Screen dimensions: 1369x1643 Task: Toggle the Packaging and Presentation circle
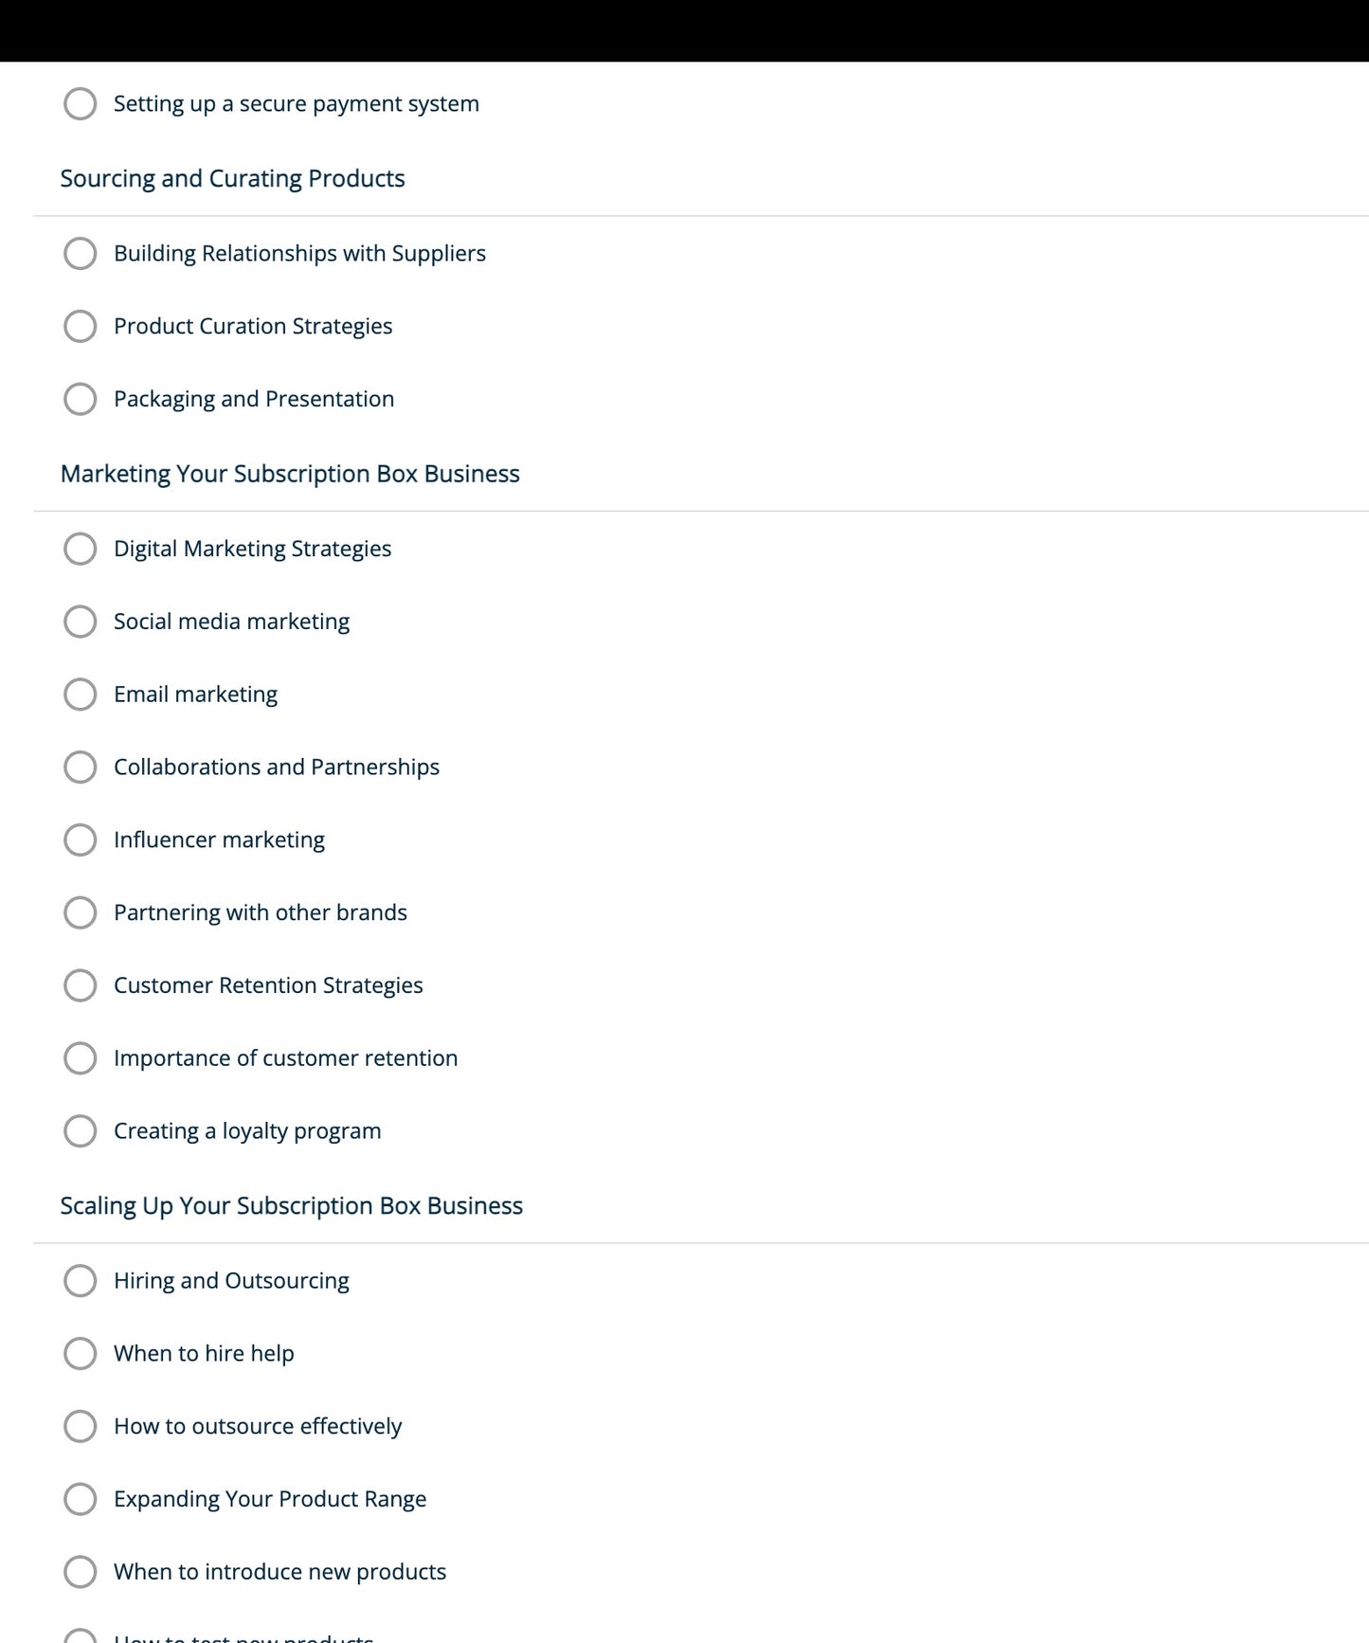[80, 400]
